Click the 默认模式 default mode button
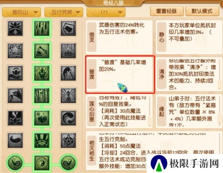 (202, 11)
